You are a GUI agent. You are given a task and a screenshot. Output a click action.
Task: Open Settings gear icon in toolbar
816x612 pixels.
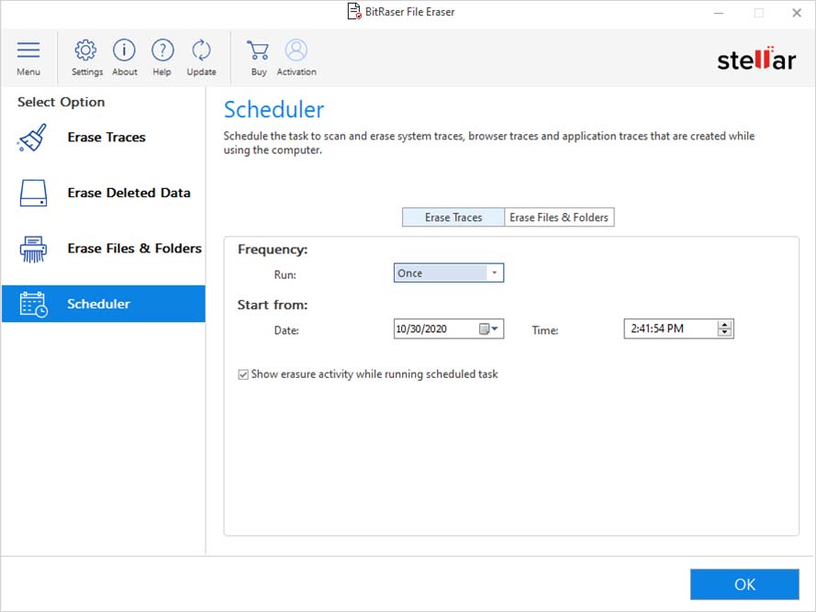click(x=86, y=50)
